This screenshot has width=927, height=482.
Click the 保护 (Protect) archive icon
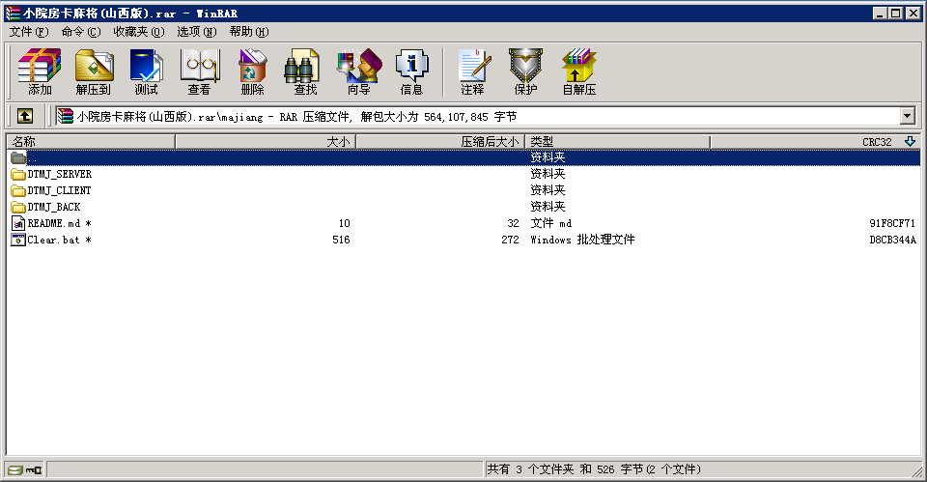525,71
